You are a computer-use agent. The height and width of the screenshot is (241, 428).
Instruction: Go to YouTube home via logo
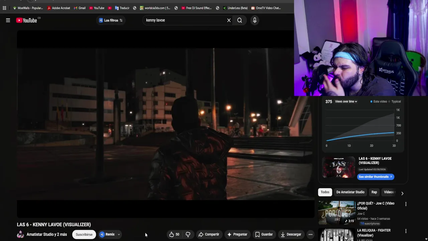[x=26, y=20]
